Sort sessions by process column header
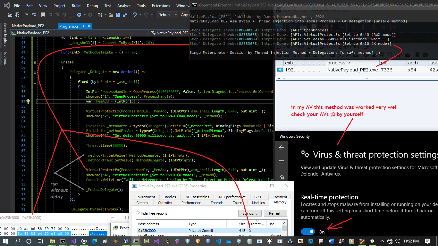The height and width of the screenshot is (246, 438). (x=352, y=63)
